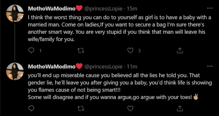
Task: Visit @princessLopie handle in second tweet
Action: 103,67
